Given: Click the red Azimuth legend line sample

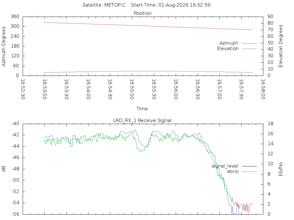Looking at the screenshot, I should click(x=249, y=44).
